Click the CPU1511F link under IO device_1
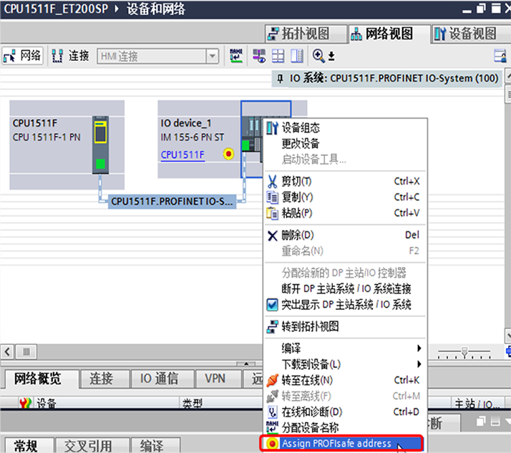The image size is (511, 453). point(182,155)
